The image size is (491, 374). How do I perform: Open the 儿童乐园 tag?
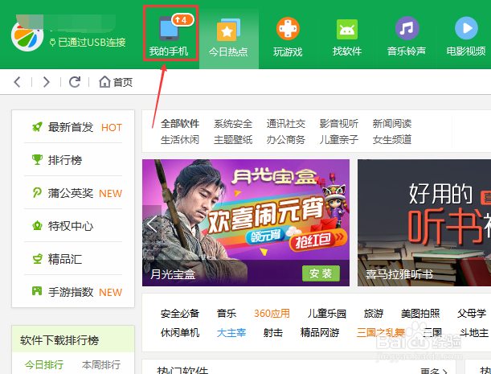click(x=326, y=314)
